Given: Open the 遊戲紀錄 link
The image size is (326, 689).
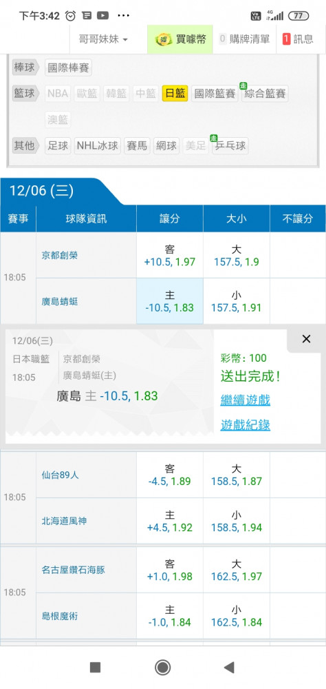Looking at the screenshot, I should tap(246, 424).
